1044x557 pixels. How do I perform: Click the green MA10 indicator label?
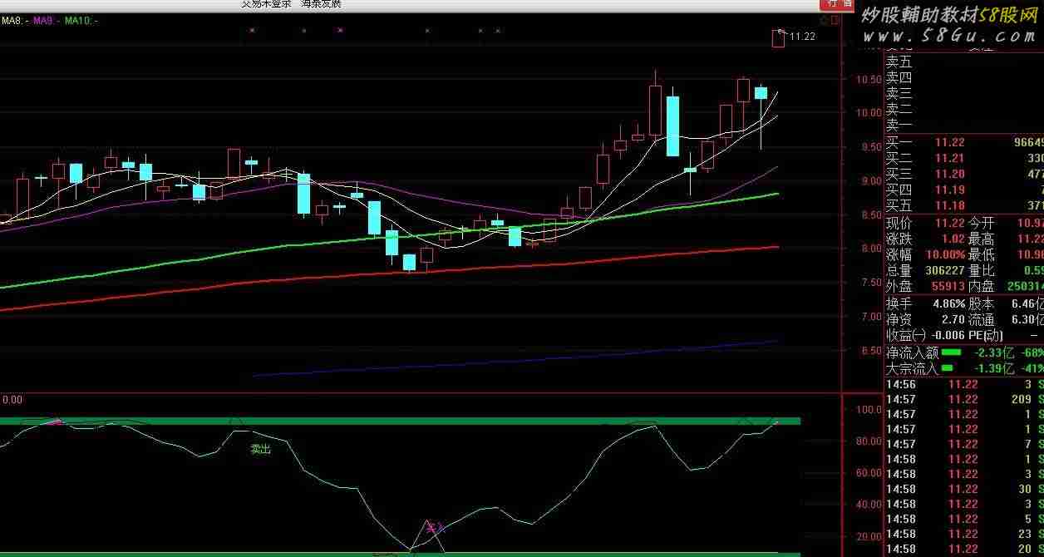coord(80,20)
